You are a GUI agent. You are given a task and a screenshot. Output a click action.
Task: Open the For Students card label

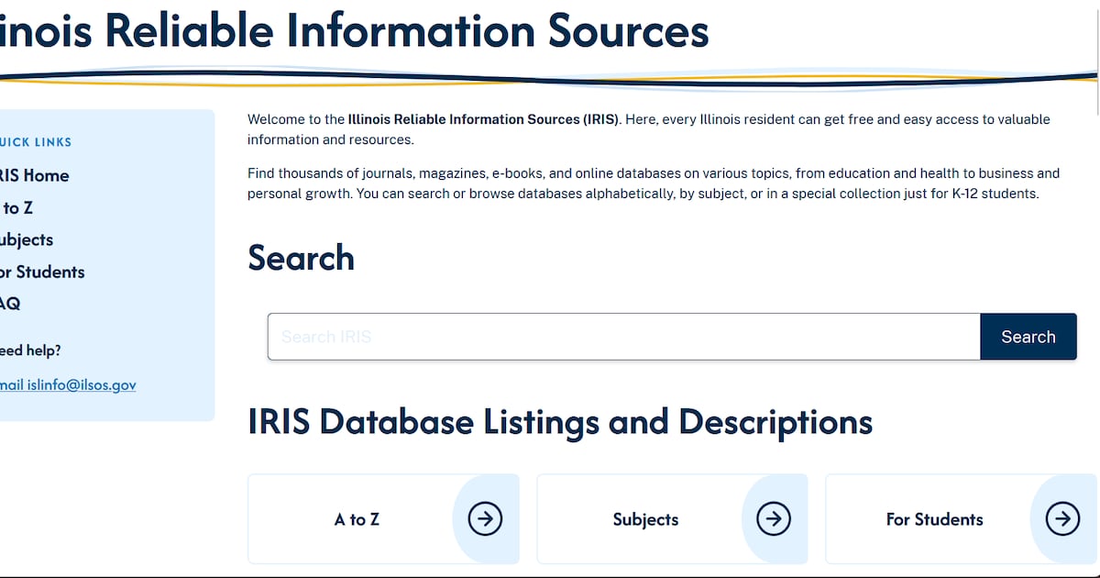(934, 519)
